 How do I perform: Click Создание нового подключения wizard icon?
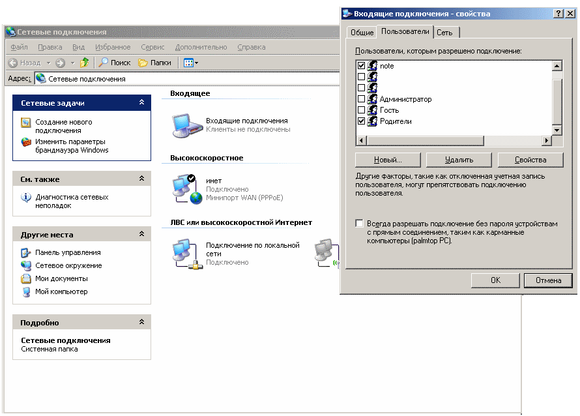26,123
